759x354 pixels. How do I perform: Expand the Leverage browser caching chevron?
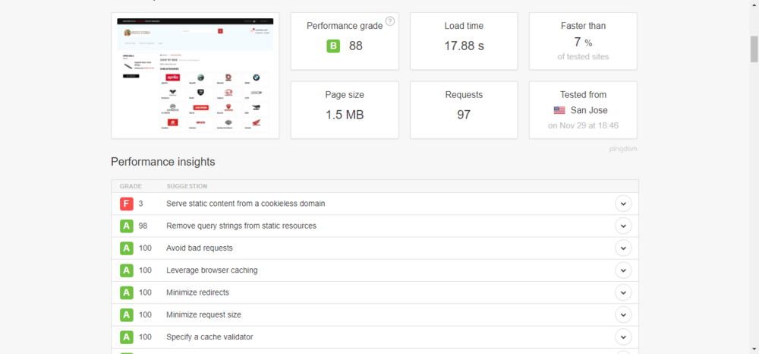(623, 270)
